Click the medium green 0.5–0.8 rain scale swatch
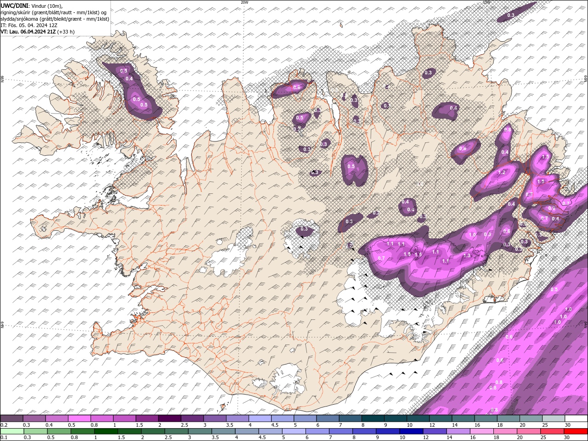 (x=59, y=431)
